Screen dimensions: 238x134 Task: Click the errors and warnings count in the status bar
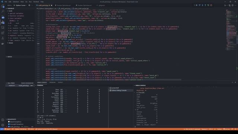coord(31,129)
